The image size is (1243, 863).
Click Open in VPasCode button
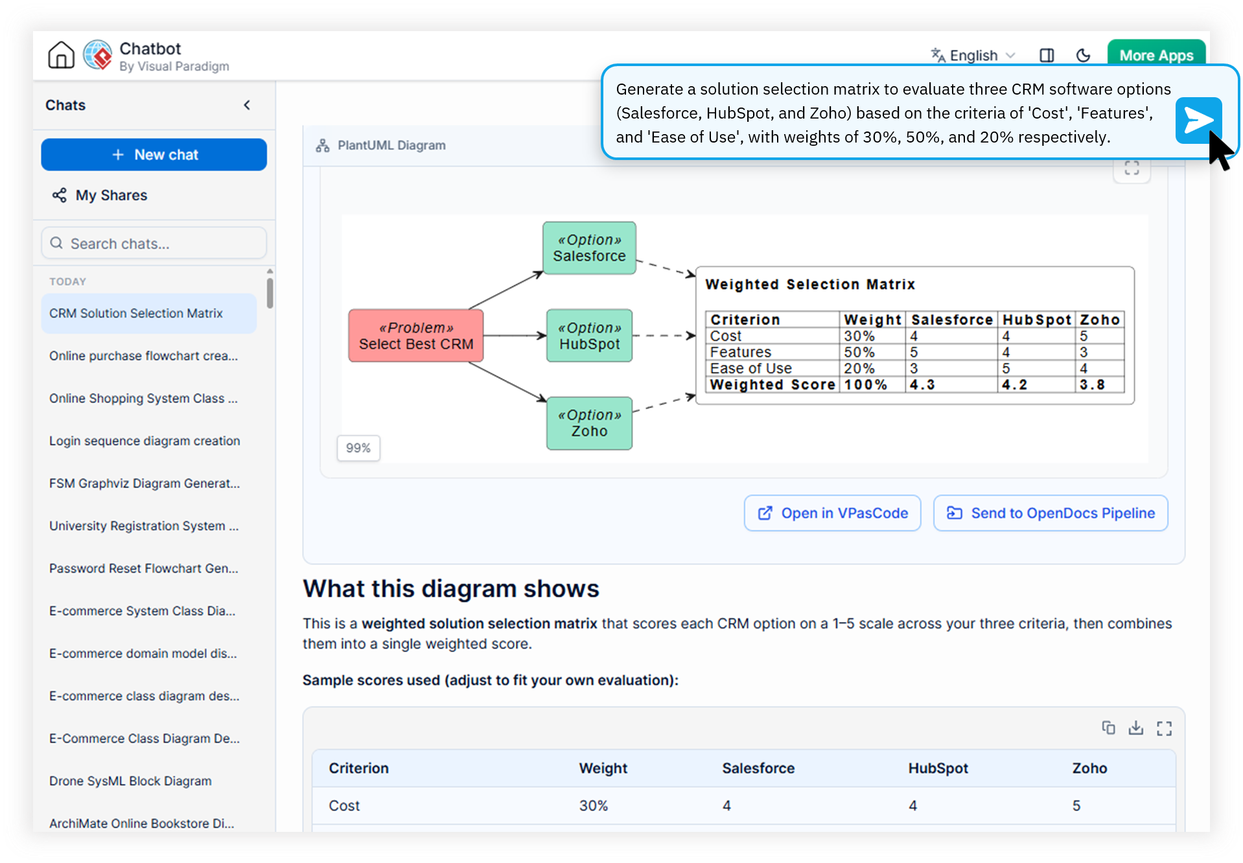[832, 513]
